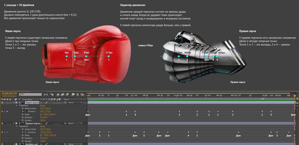
Task: Go to previous Position keyframe on Правая перча
Action: coord(2,132)
